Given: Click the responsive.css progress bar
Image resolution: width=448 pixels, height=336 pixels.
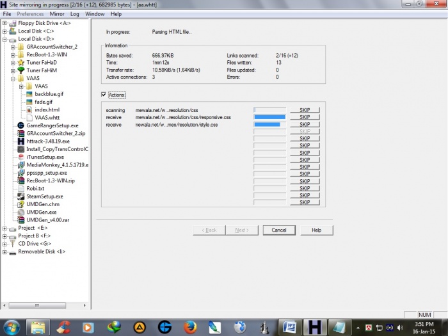Looking at the screenshot, I should point(269,117).
